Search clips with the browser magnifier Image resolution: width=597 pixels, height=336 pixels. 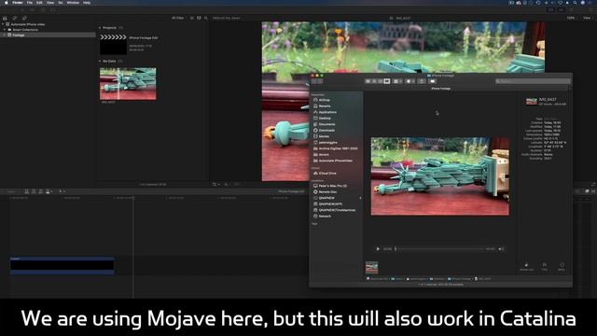(x=206, y=18)
